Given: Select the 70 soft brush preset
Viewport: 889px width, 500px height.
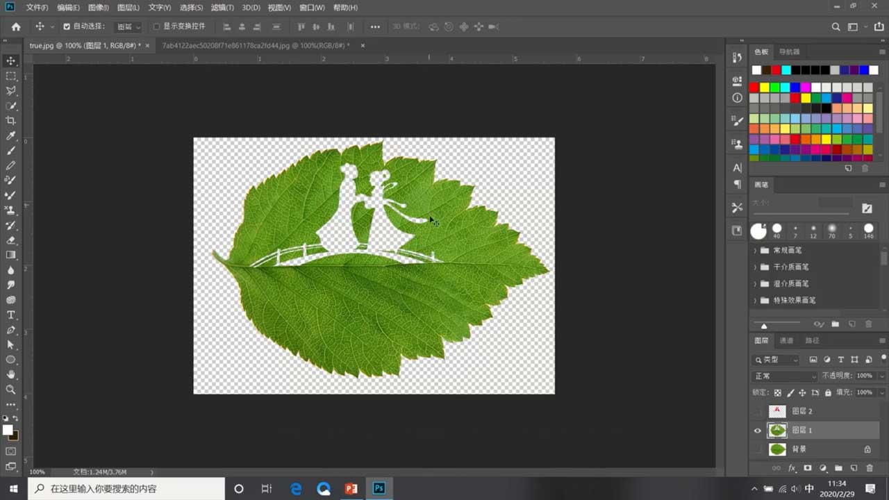Looking at the screenshot, I should pyautogui.click(x=831, y=231).
